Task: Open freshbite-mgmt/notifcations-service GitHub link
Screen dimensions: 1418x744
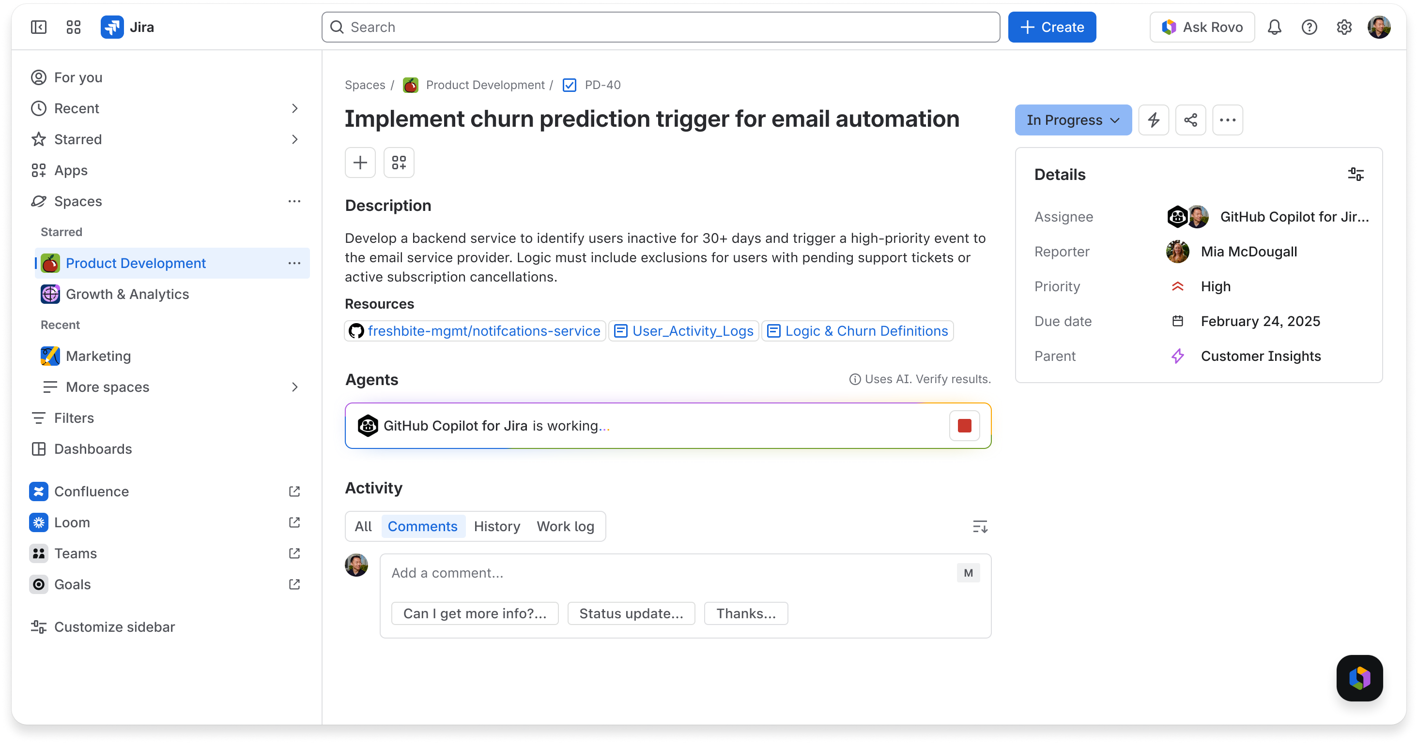Action: (475, 331)
